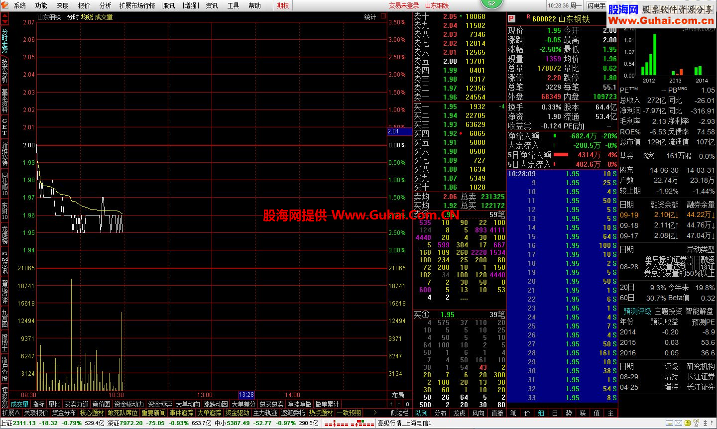The height and width of the screenshot is (429, 717).
Task: Switch to the 敢死队席位 tab
Action: tap(122, 413)
